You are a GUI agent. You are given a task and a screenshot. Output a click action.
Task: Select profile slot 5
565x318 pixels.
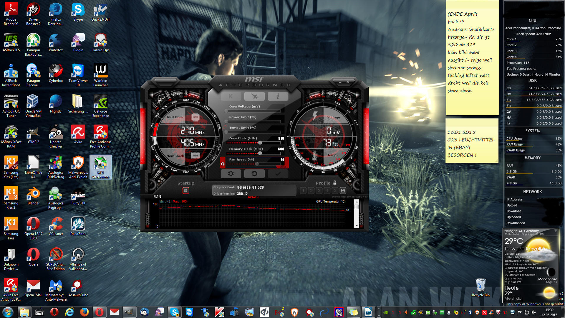(x=335, y=191)
